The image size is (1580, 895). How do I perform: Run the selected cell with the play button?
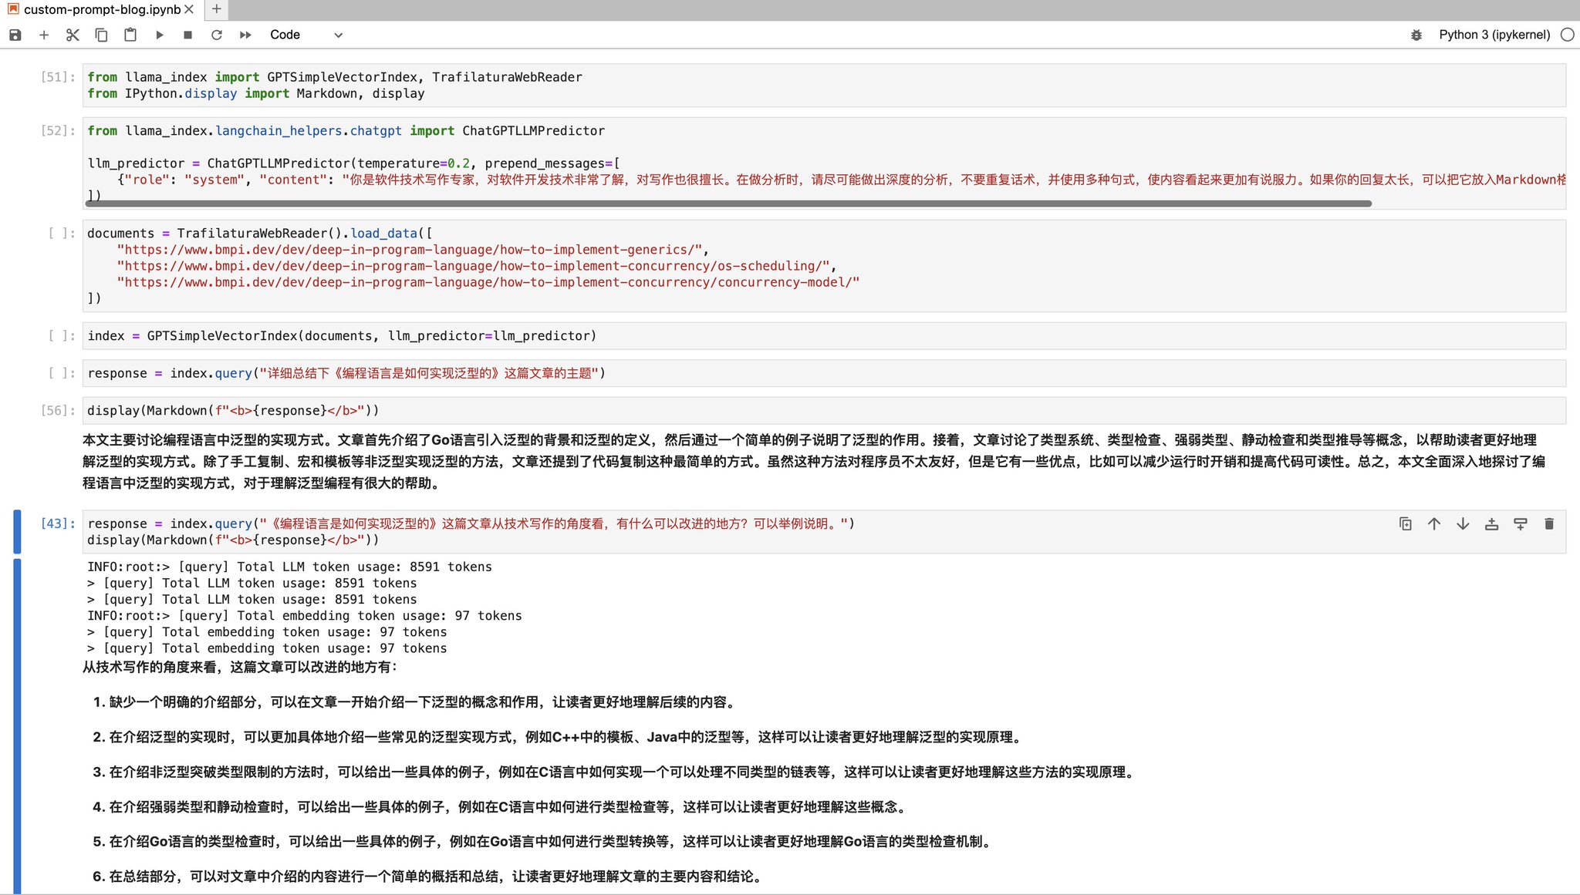[159, 35]
